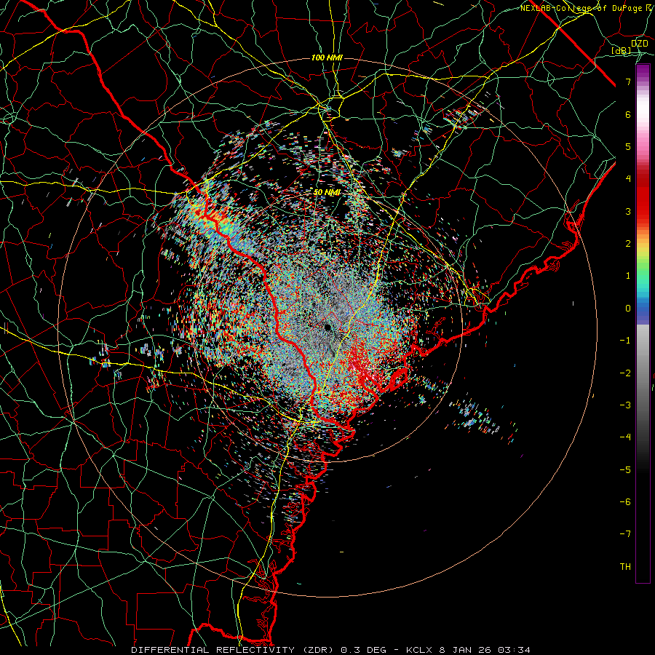Click the 0 dB value on the scale

pos(628,309)
